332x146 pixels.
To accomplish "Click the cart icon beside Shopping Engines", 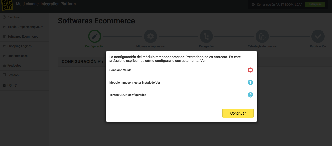I will (4, 46).
